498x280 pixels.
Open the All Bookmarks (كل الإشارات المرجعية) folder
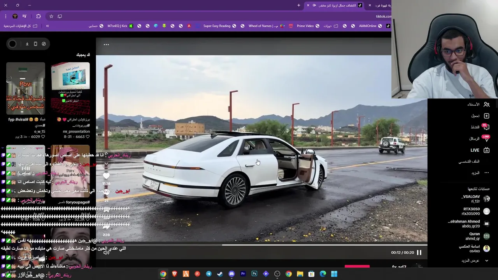click(x=20, y=26)
